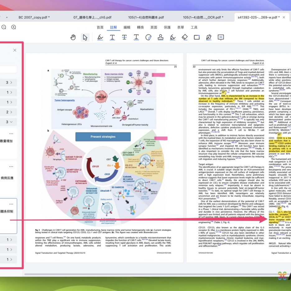
Task: Open the sticker annotation tool
Action: pyautogui.click(x=148, y=38)
